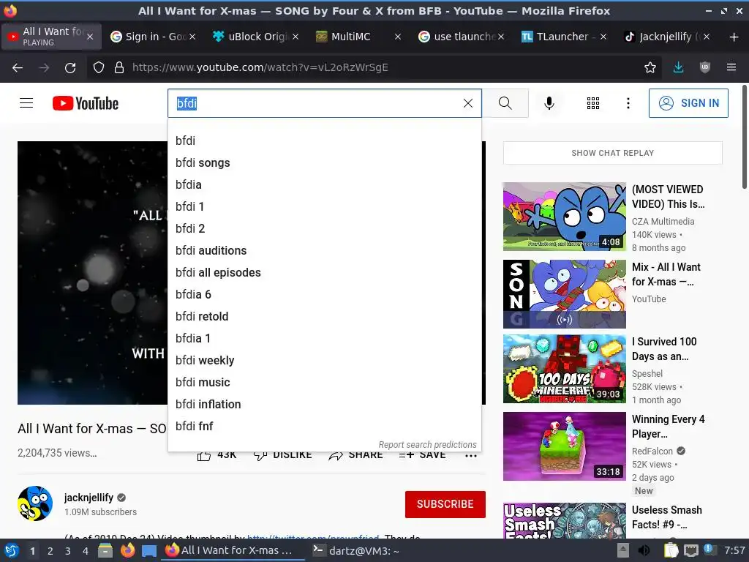
Task: Click the SIGN IN button
Action: click(688, 103)
